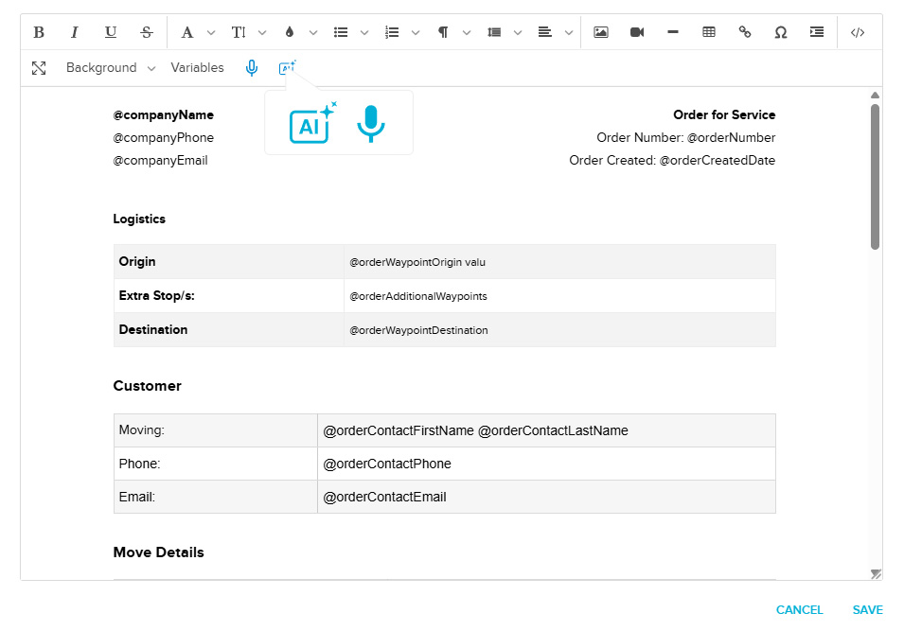Click the unordered bullet list icon
The width and height of the screenshot is (904, 631).
click(341, 32)
